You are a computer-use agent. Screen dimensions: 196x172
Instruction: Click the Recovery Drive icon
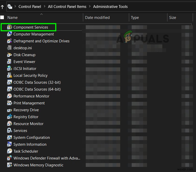(x=9, y=110)
